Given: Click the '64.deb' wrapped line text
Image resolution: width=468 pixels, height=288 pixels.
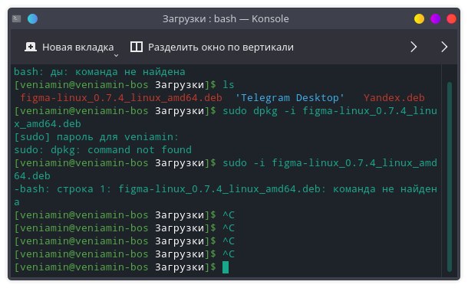Looking at the screenshot, I should point(32,176).
